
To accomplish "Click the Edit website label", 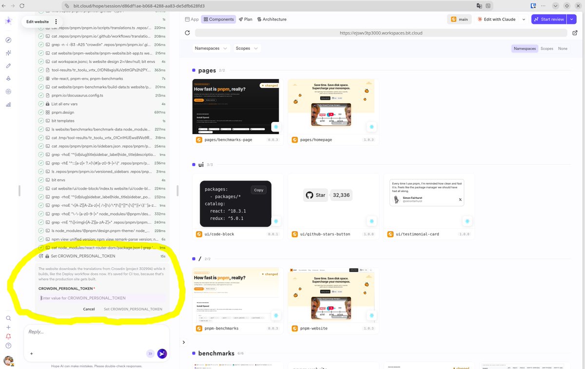I will [x=38, y=21].
